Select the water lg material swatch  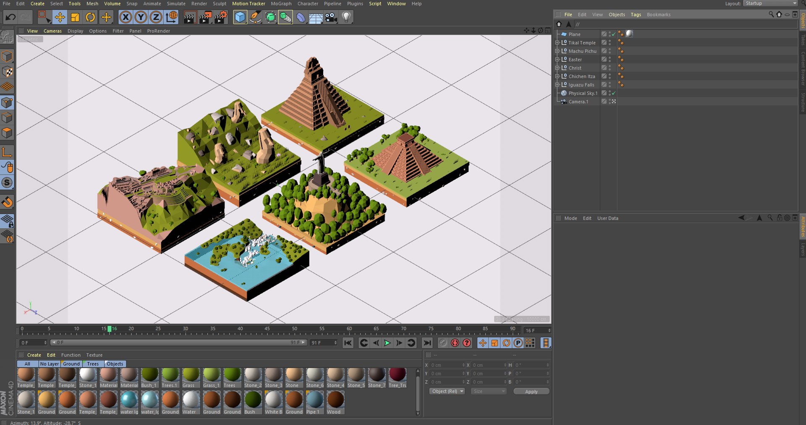129,403
